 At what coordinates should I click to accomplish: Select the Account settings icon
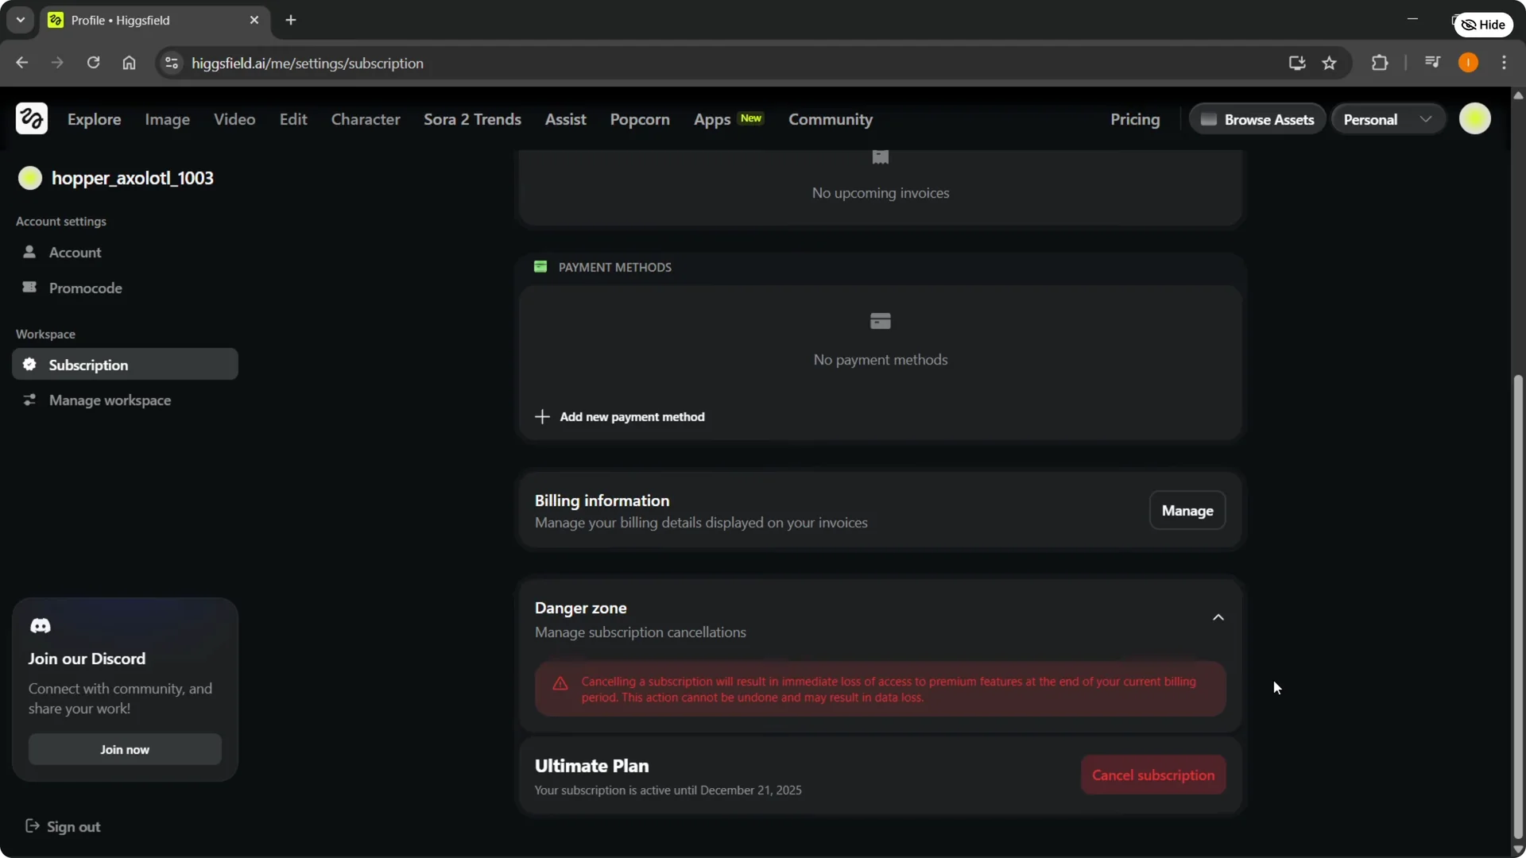click(29, 253)
